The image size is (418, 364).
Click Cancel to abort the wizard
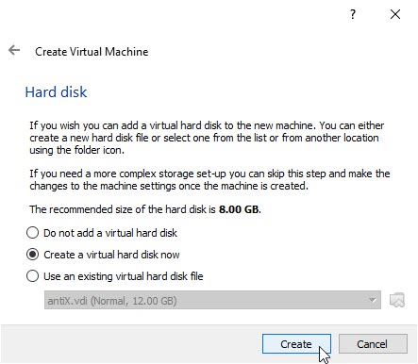coord(373,344)
